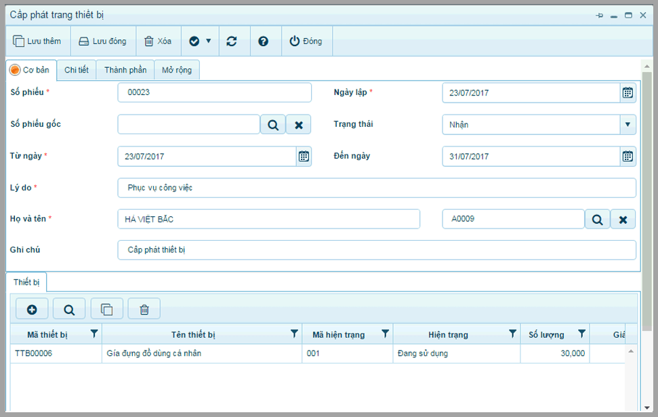Delete device row with trash icon
This screenshot has height=417, width=658.
pyautogui.click(x=144, y=309)
